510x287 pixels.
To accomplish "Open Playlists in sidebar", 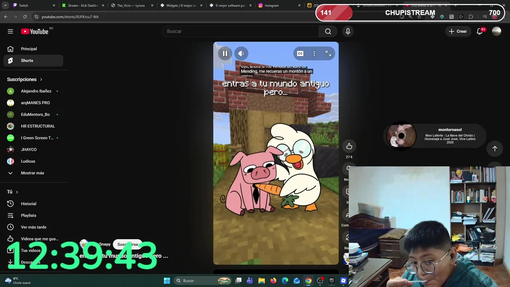I will click(x=33, y=215).
